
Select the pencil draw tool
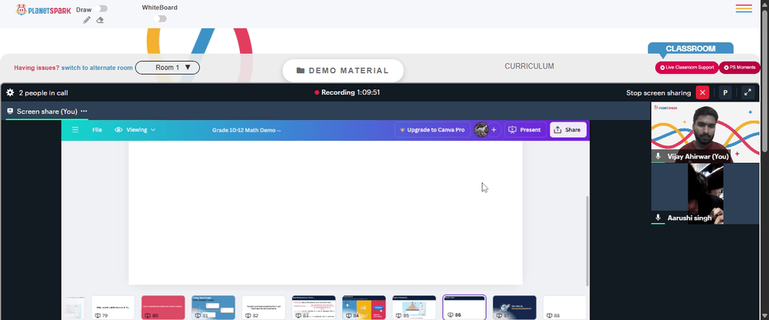[x=87, y=20]
